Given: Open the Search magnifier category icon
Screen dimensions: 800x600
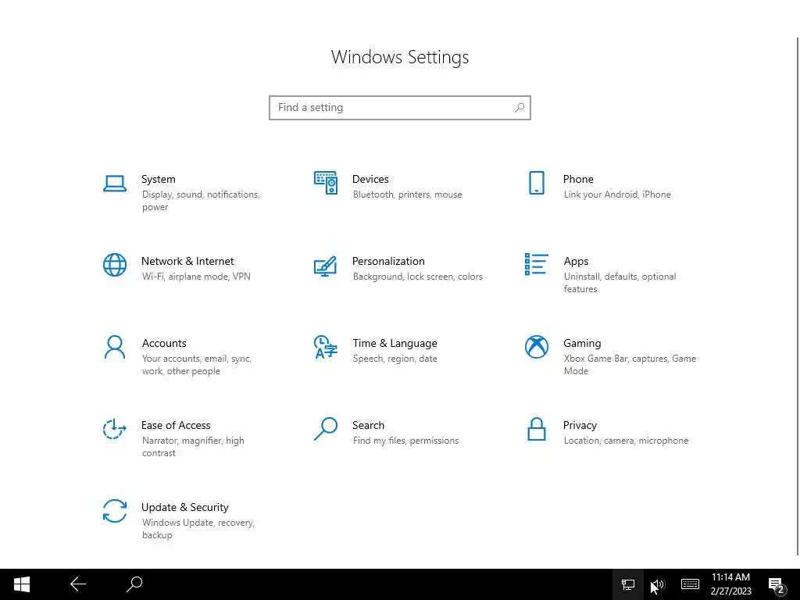Looking at the screenshot, I should (326, 429).
